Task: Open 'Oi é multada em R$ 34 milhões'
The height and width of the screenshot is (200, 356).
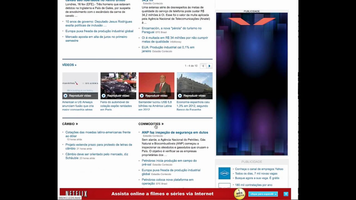Action: click(175, 39)
